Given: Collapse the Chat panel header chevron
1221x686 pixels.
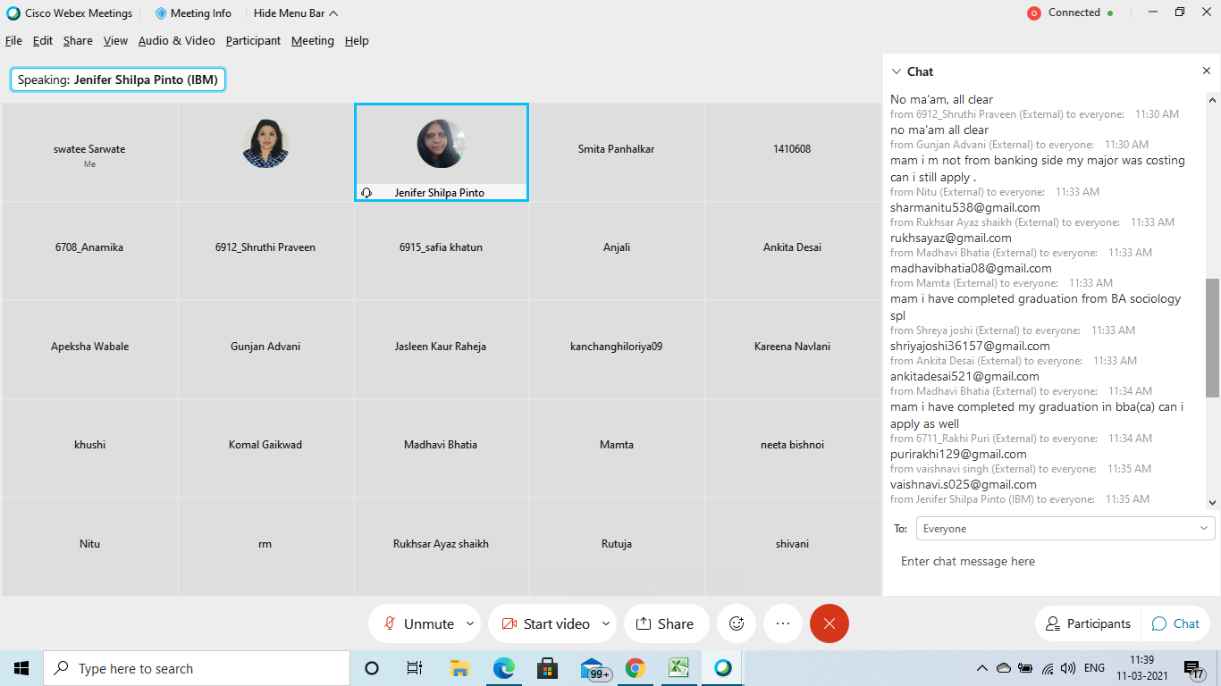Looking at the screenshot, I should 897,71.
